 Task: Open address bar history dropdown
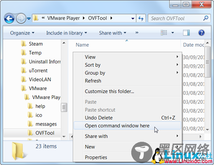point(133,18)
